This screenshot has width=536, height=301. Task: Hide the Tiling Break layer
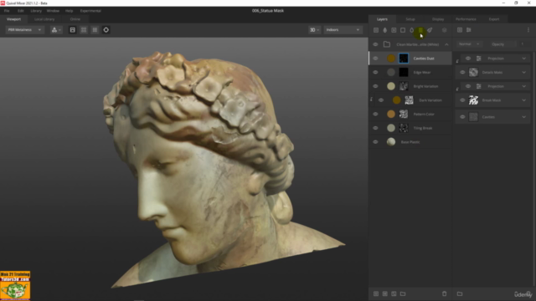coord(375,128)
